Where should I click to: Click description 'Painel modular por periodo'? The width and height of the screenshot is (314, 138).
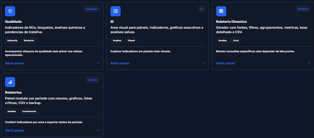coord(48,101)
